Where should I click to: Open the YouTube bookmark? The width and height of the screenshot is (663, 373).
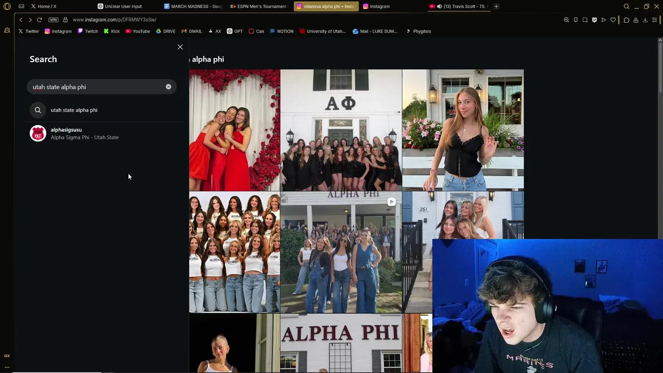click(137, 31)
